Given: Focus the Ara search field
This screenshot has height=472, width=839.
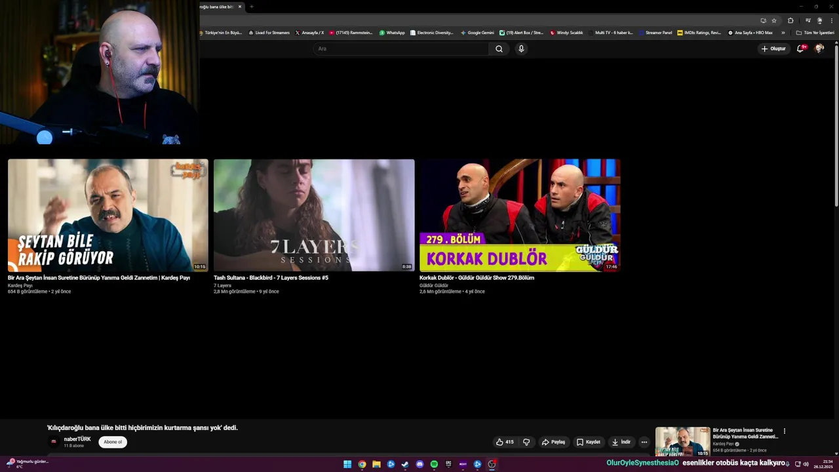Looking at the screenshot, I should [401, 49].
